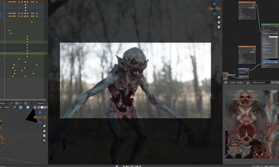Click the upper Diffuse Texture node header
The image size is (279, 167).
247,2
